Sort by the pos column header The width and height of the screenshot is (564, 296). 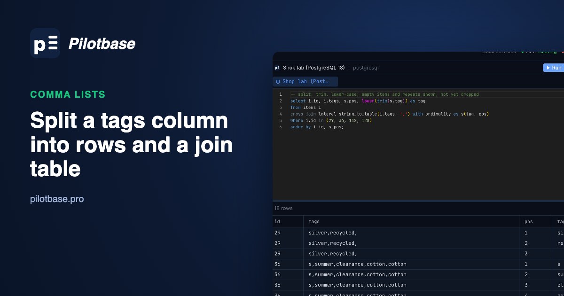[536, 221]
